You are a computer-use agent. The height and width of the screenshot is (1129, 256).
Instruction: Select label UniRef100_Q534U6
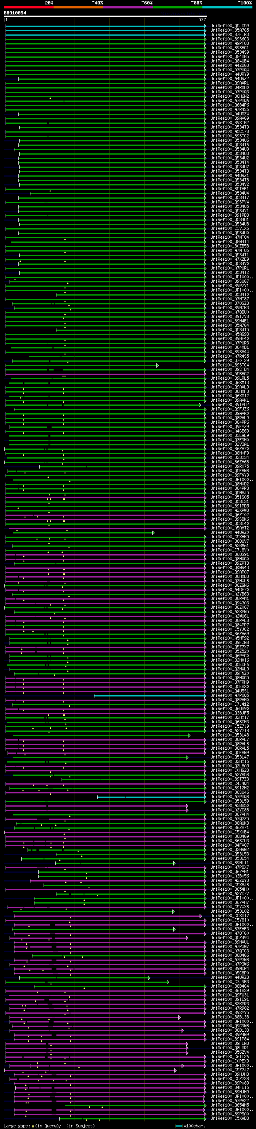[x=230, y=140]
